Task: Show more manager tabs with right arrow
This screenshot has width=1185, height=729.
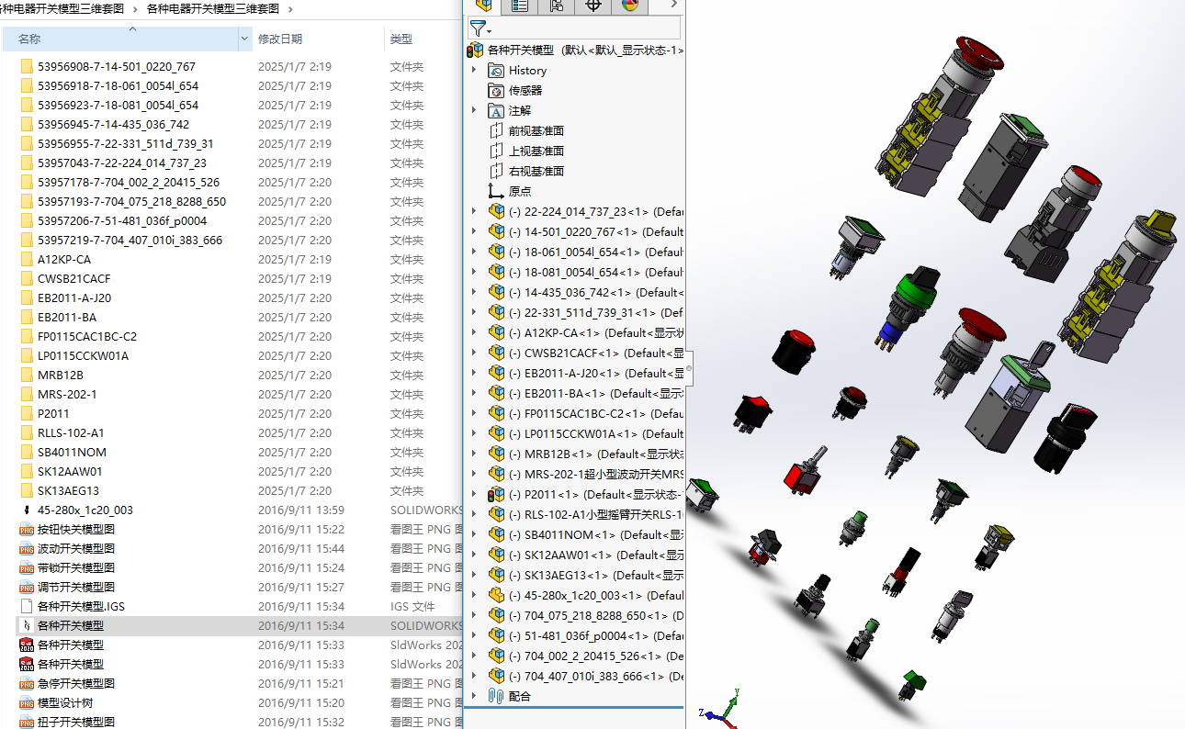Action: coord(674,6)
